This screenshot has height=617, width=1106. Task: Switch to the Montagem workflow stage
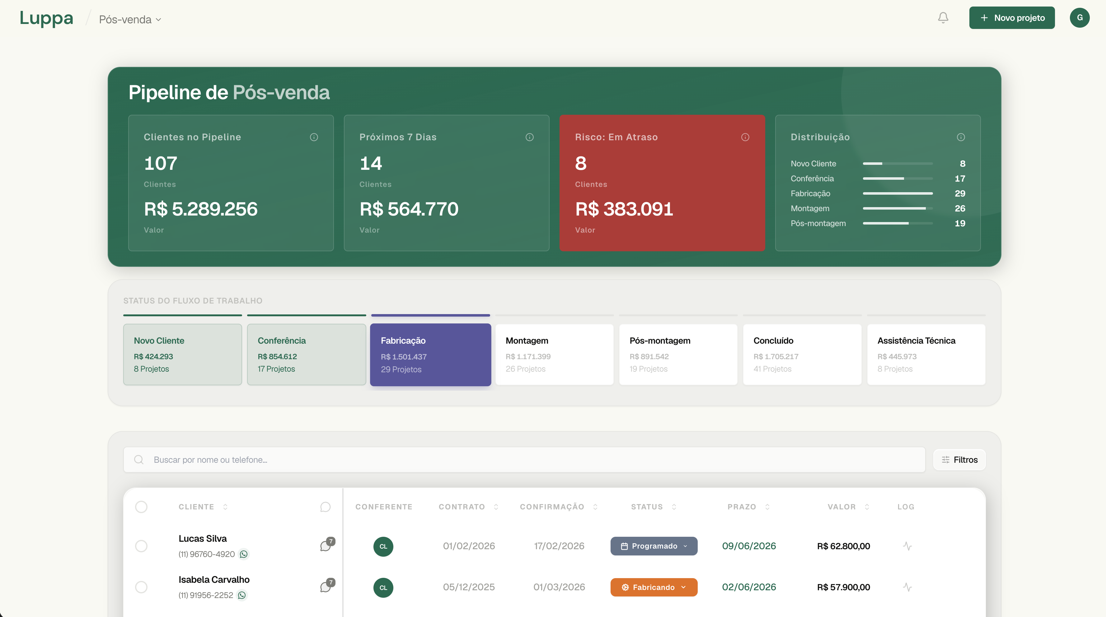(x=554, y=355)
